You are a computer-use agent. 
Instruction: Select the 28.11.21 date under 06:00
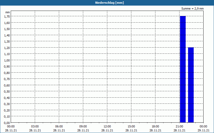tap(59, 130)
